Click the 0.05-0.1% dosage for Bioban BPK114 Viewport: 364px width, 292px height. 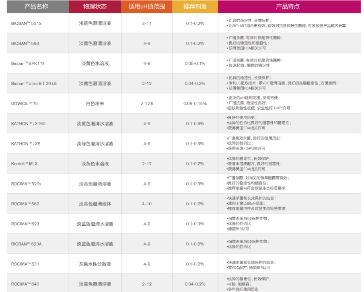click(x=195, y=63)
